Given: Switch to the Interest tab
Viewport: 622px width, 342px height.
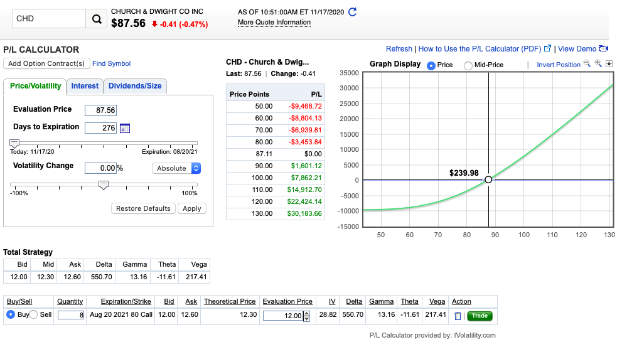Looking at the screenshot, I should click(85, 86).
